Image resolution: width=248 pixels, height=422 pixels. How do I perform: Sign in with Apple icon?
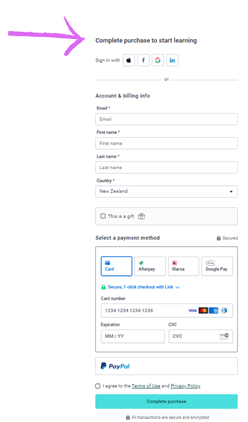129,60
